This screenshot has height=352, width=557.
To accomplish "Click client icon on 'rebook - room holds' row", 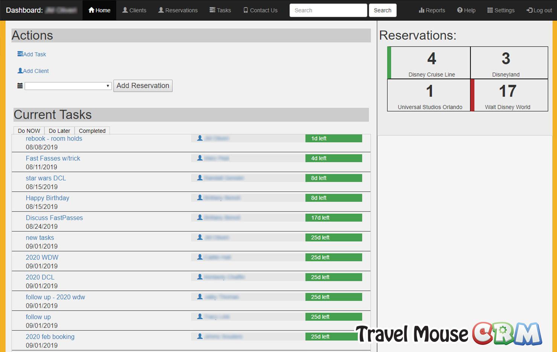I will (200, 138).
